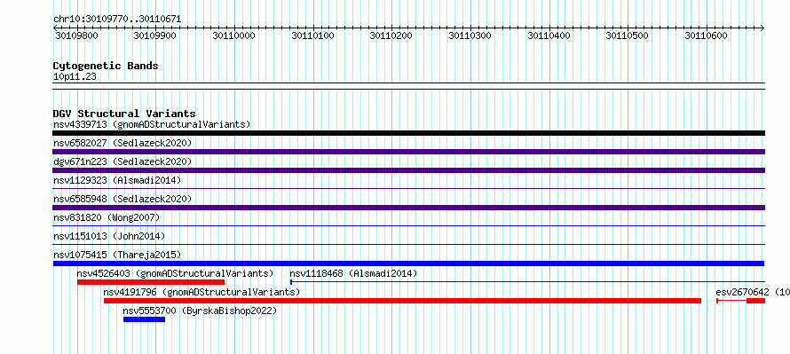Image resolution: width=790 pixels, height=354 pixels.
Task: Click the red nsv4526403 variant bar
Action: (x=151, y=282)
